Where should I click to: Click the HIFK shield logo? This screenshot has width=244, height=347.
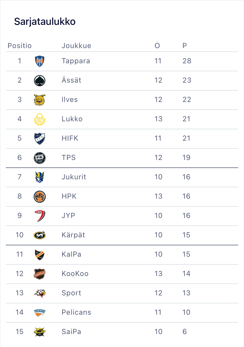40,138
